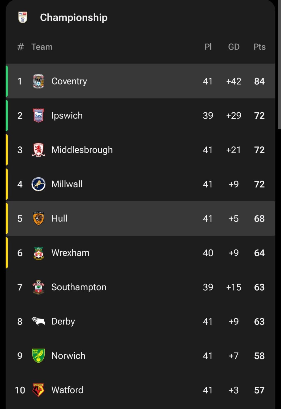Sort the table by Pts column

(259, 47)
